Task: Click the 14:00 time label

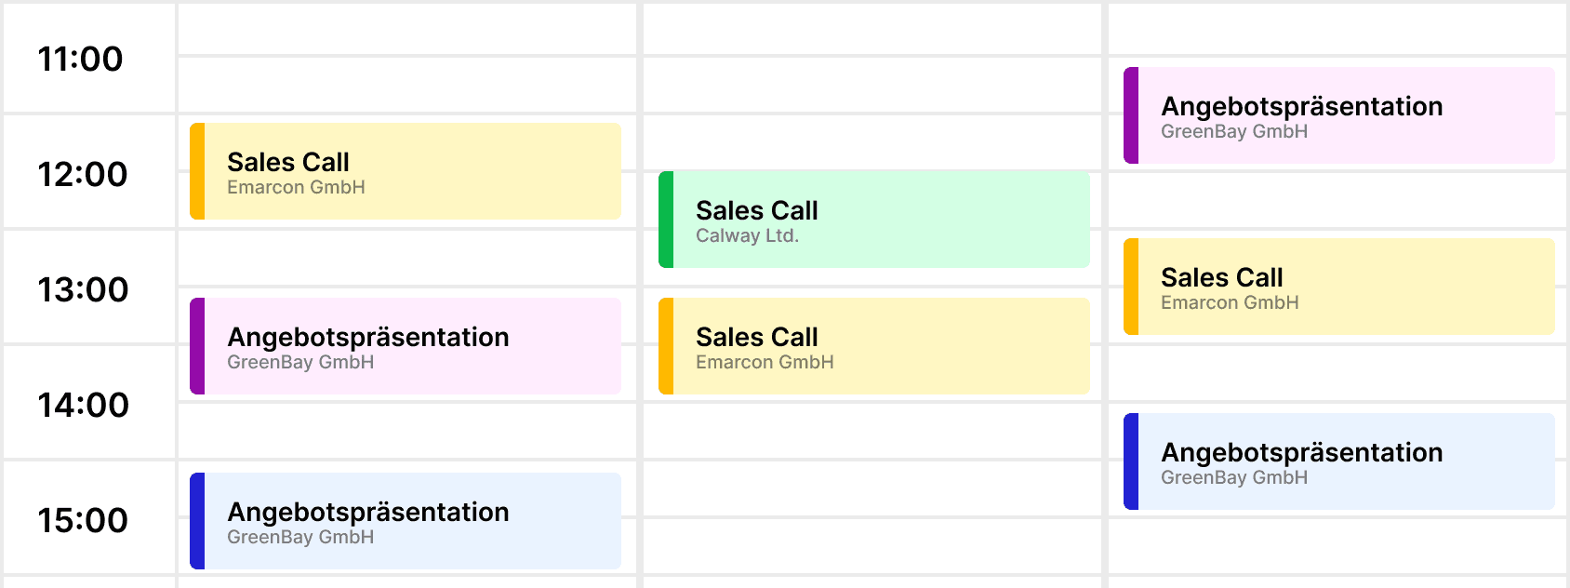Action: (x=83, y=405)
